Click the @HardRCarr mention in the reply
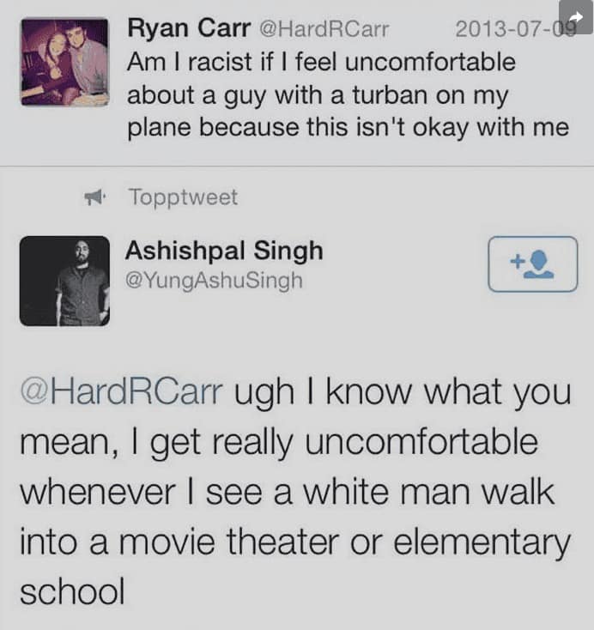Image resolution: width=594 pixels, height=630 pixels. (x=121, y=394)
